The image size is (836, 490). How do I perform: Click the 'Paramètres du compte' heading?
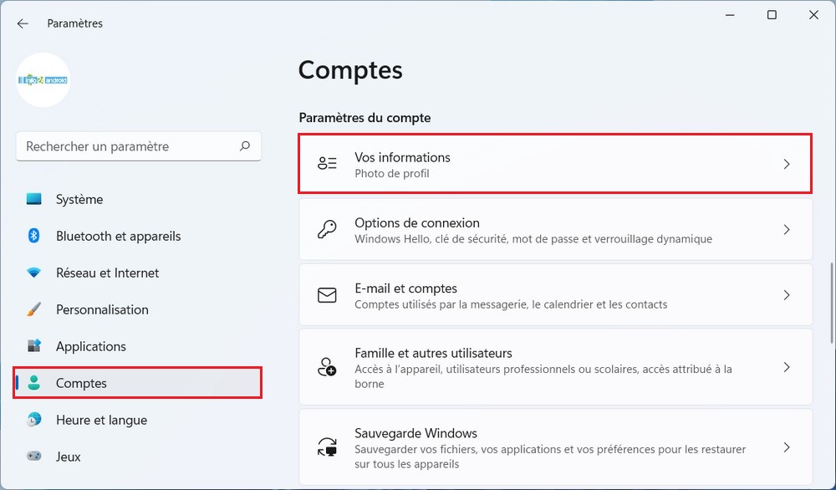[364, 118]
